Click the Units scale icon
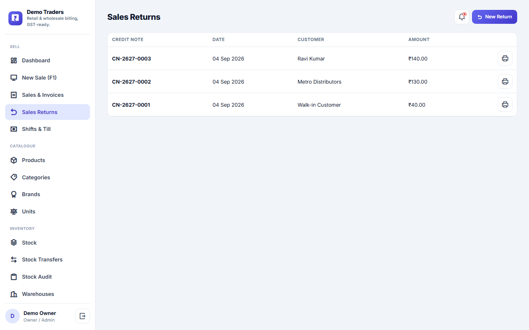529x330 pixels. pyautogui.click(x=14, y=212)
